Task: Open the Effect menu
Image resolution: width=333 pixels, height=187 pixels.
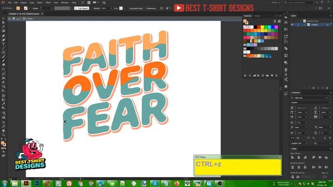Action: pyautogui.click(x=48, y=3)
